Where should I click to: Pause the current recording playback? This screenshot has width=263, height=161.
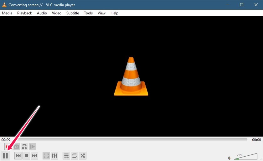5,155
